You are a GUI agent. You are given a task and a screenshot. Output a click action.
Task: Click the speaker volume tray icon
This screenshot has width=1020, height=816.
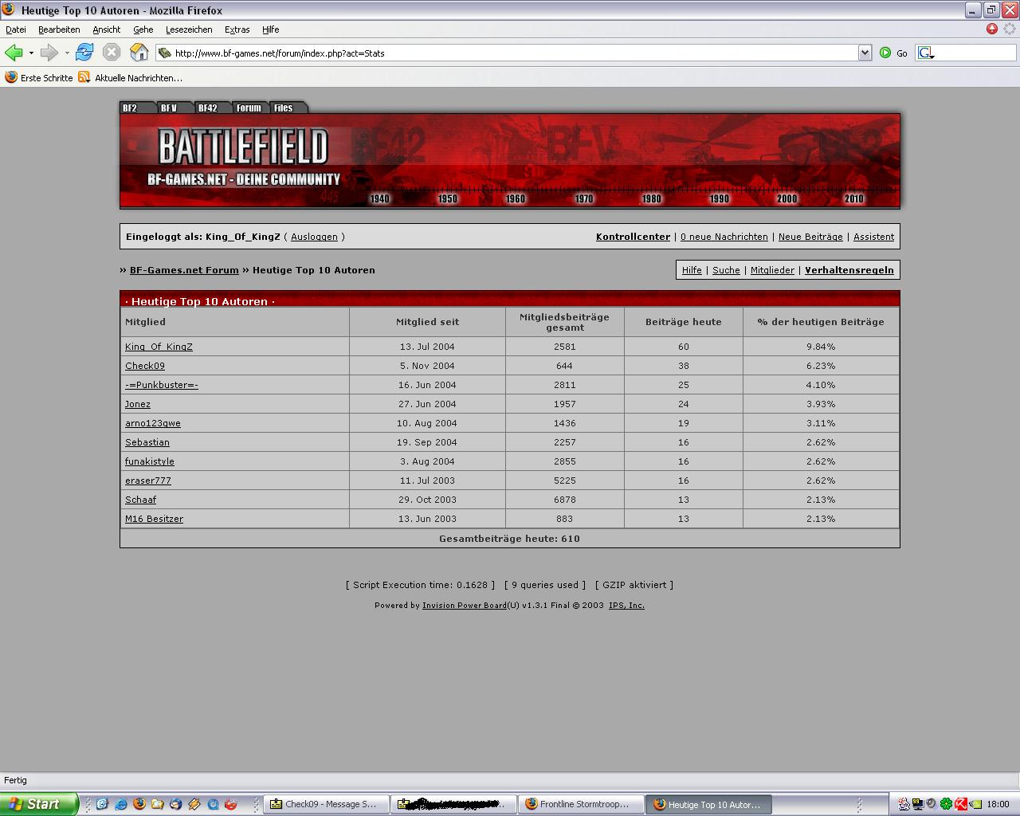coord(932,804)
